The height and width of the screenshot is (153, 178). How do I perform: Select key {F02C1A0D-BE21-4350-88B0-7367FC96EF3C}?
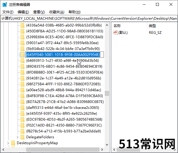tap(64, 125)
